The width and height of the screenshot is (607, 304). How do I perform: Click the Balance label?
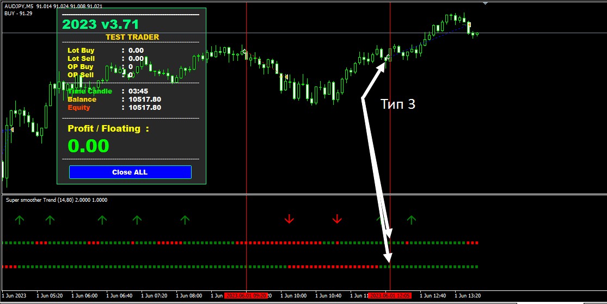(82, 100)
